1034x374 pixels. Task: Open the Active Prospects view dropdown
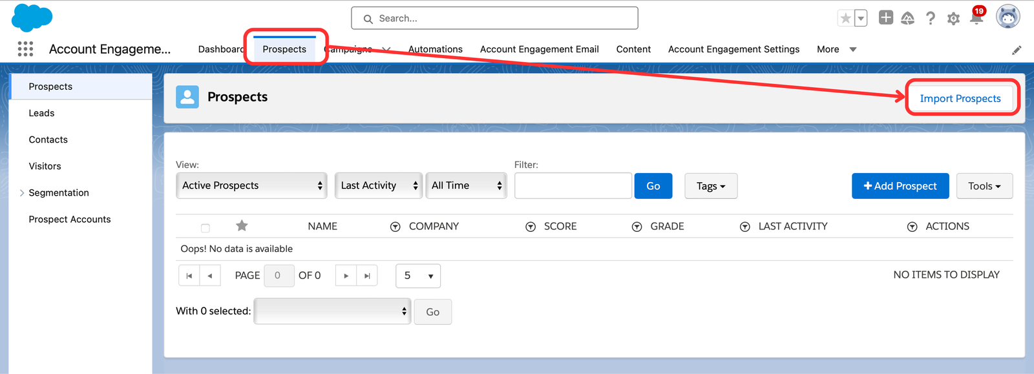click(251, 185)
